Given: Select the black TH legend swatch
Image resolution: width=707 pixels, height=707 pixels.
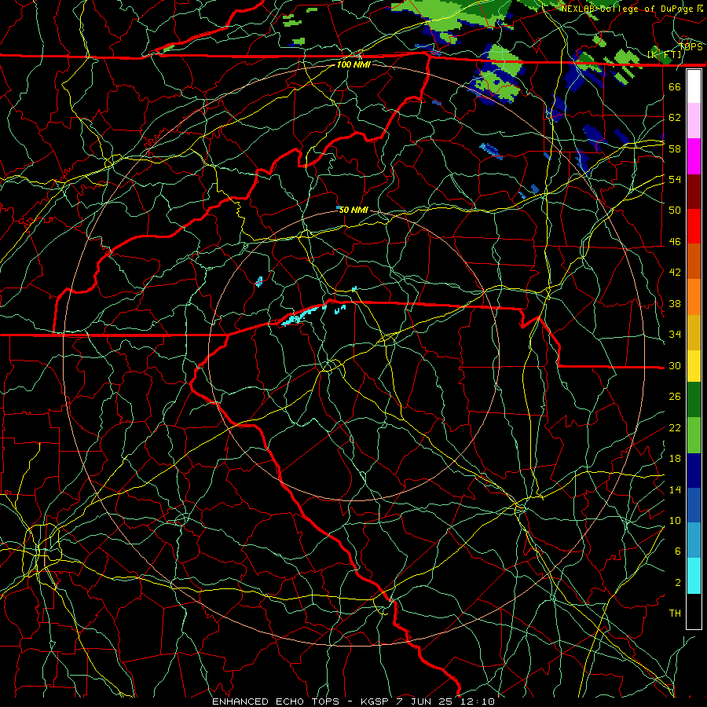Looking at the screenshot, I should (x=694, y=611).
